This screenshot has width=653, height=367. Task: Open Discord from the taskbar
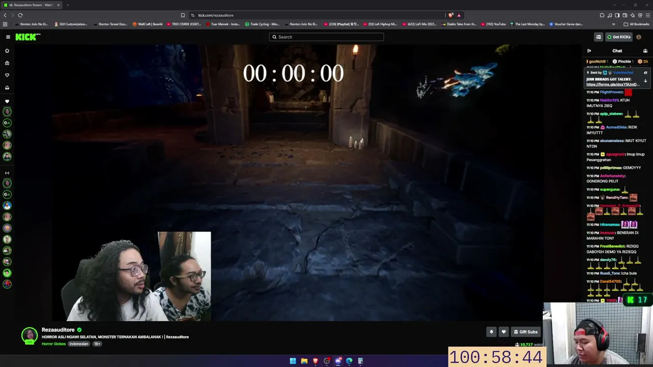(338, 361)
